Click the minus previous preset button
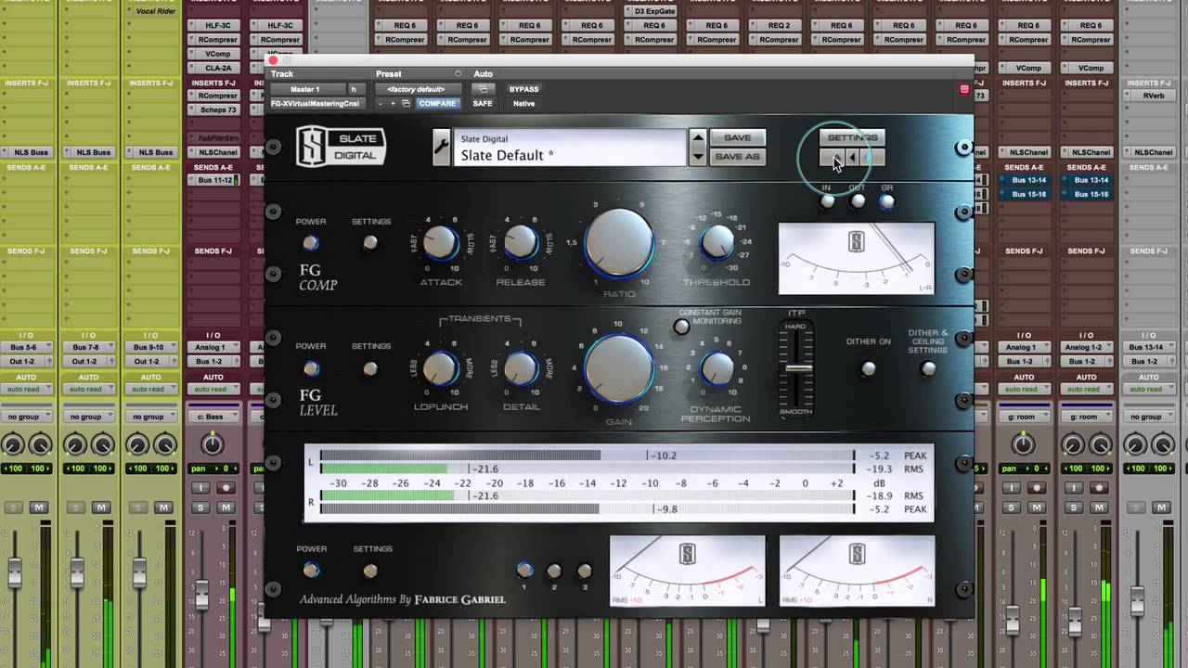 point(380,104)
